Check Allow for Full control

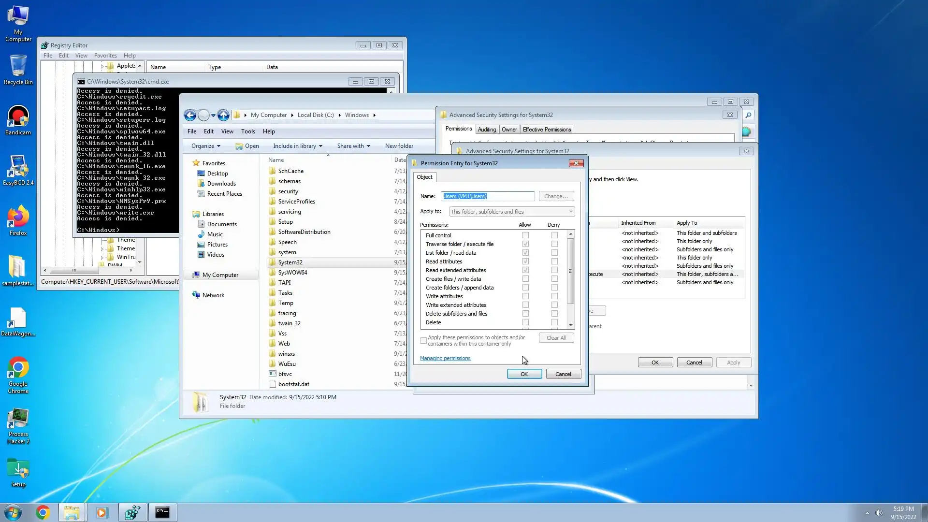coord(525,235)
